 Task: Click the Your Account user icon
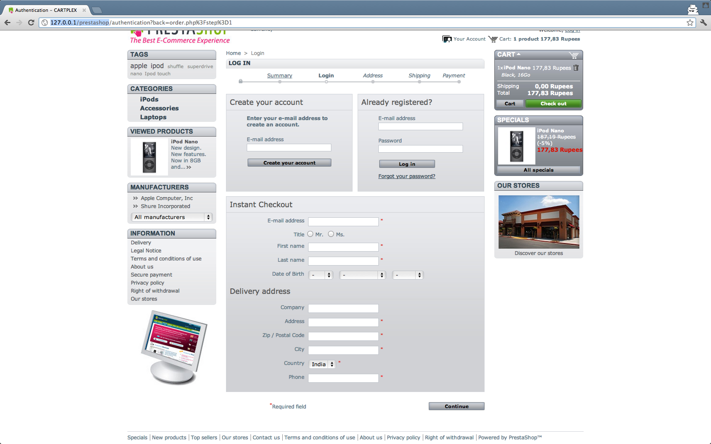tap(447, 39)
